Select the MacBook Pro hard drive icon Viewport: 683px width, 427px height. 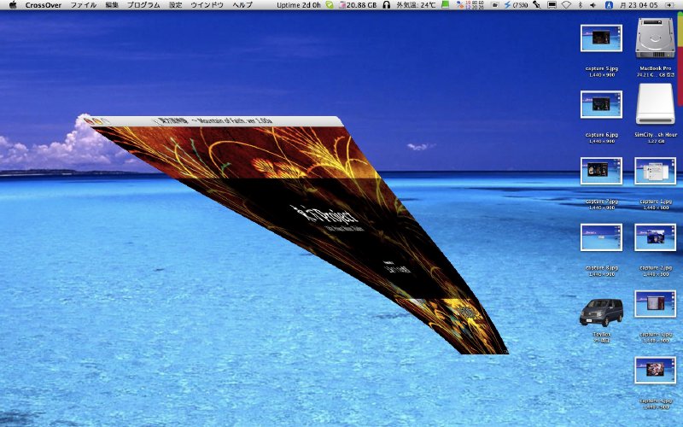click(x=655, y=38)
